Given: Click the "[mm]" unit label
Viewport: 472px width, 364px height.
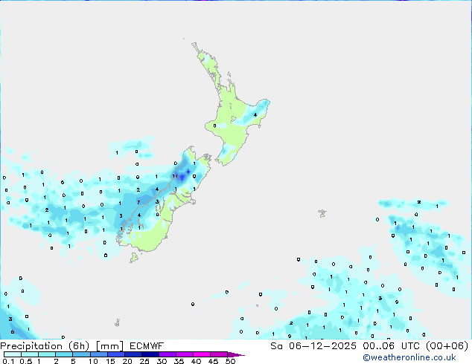Looking at the screenshot, I should coord(109,346).
